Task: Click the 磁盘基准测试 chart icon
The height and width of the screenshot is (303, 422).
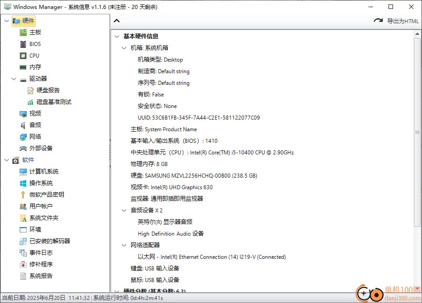Action: coord(30,102)
